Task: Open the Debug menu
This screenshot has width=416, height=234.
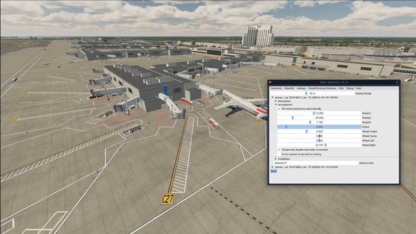Action: [x=350, y=88]
